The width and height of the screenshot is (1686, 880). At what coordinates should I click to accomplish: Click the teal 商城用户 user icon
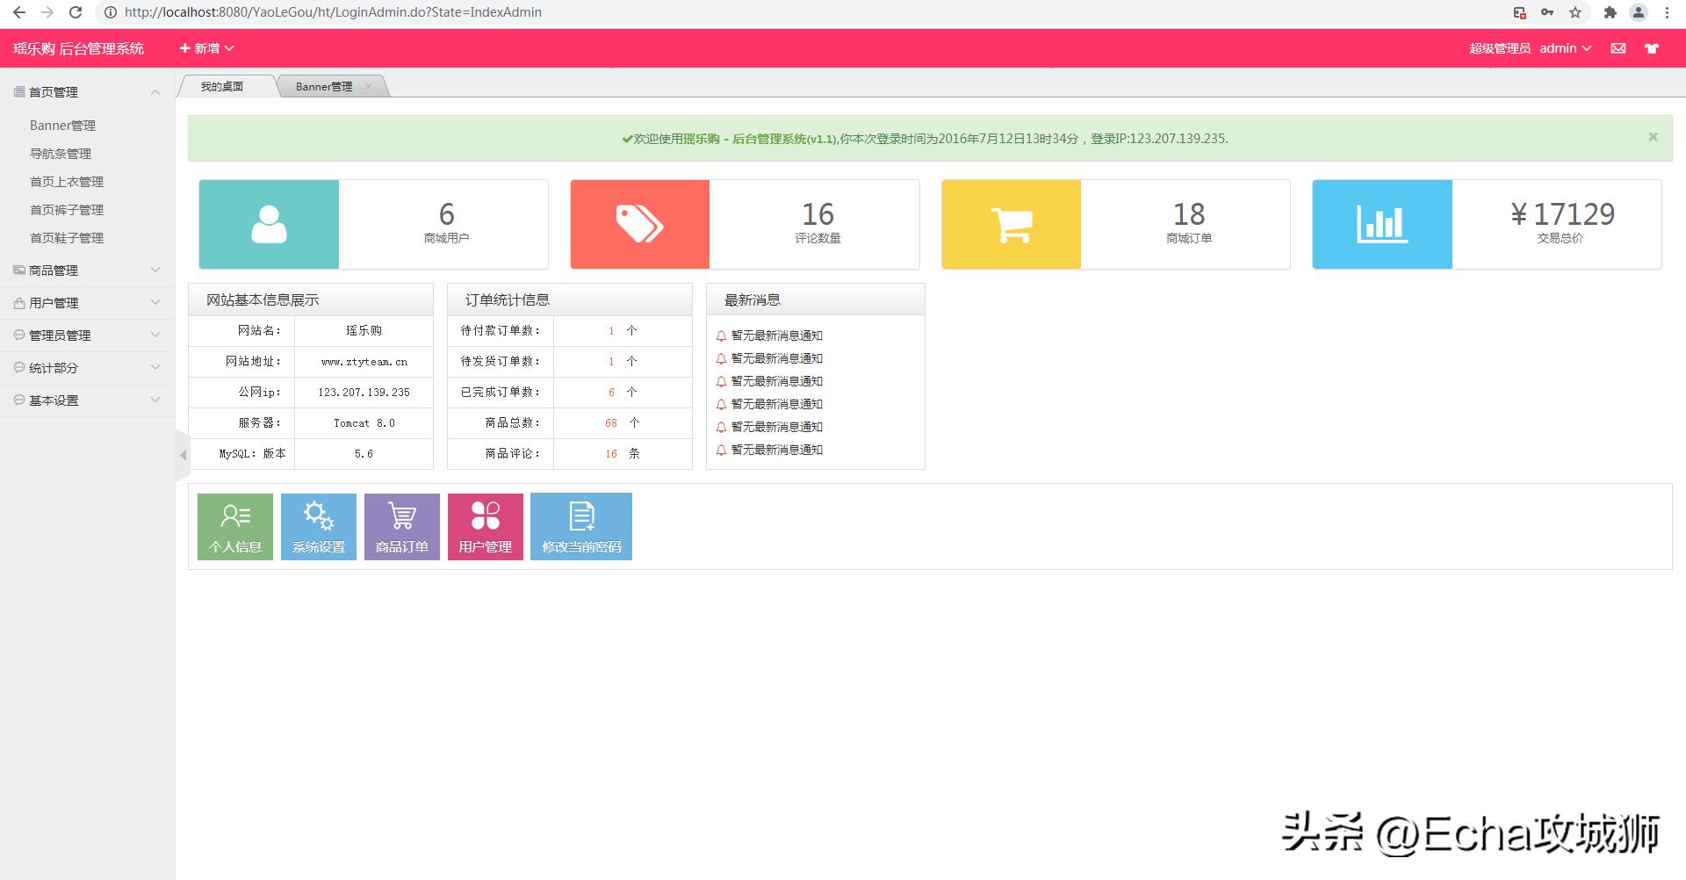[268, 224]
